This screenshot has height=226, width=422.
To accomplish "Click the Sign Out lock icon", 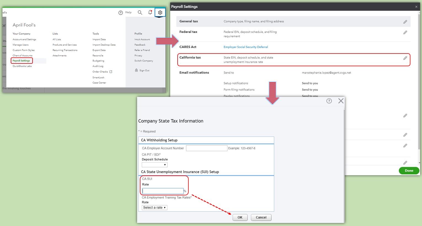I will [x=136, y=70].
